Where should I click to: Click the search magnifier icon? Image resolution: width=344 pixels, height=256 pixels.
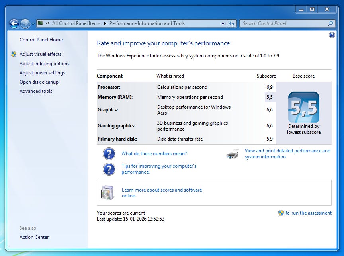[x=330, y=23]
